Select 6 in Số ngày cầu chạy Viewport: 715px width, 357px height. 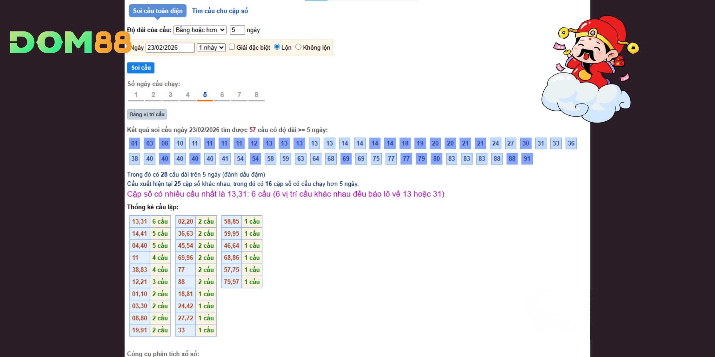222,95
